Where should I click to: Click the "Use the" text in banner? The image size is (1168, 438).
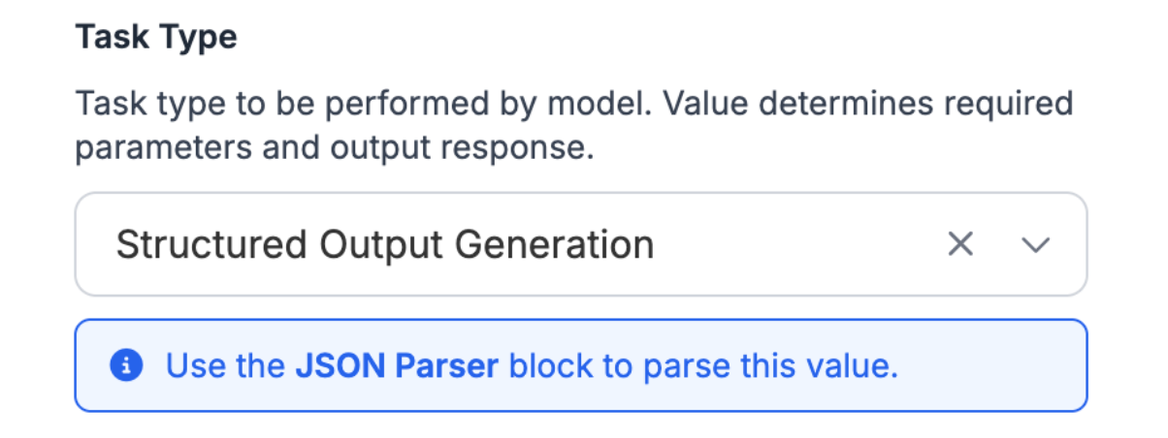click(x=225, y=365)
